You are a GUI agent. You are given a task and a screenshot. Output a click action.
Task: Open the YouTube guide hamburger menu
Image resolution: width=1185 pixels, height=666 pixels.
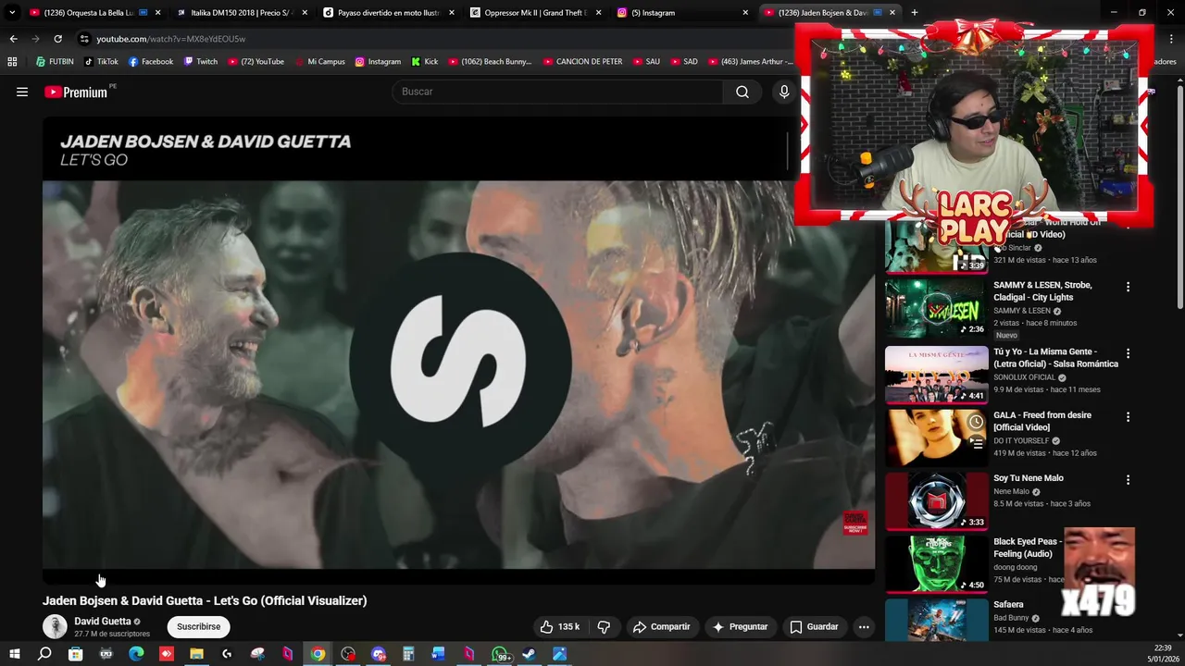click(22, 92)
